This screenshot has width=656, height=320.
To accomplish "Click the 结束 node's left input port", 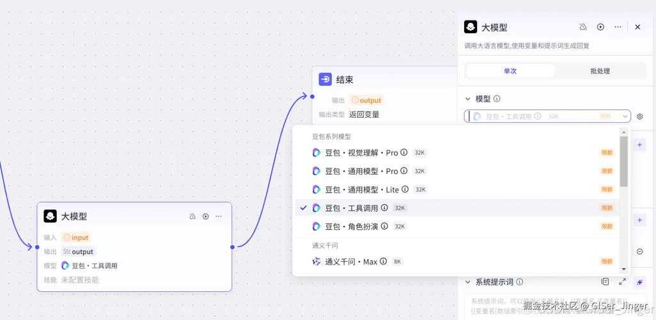I will coord(312,97).
